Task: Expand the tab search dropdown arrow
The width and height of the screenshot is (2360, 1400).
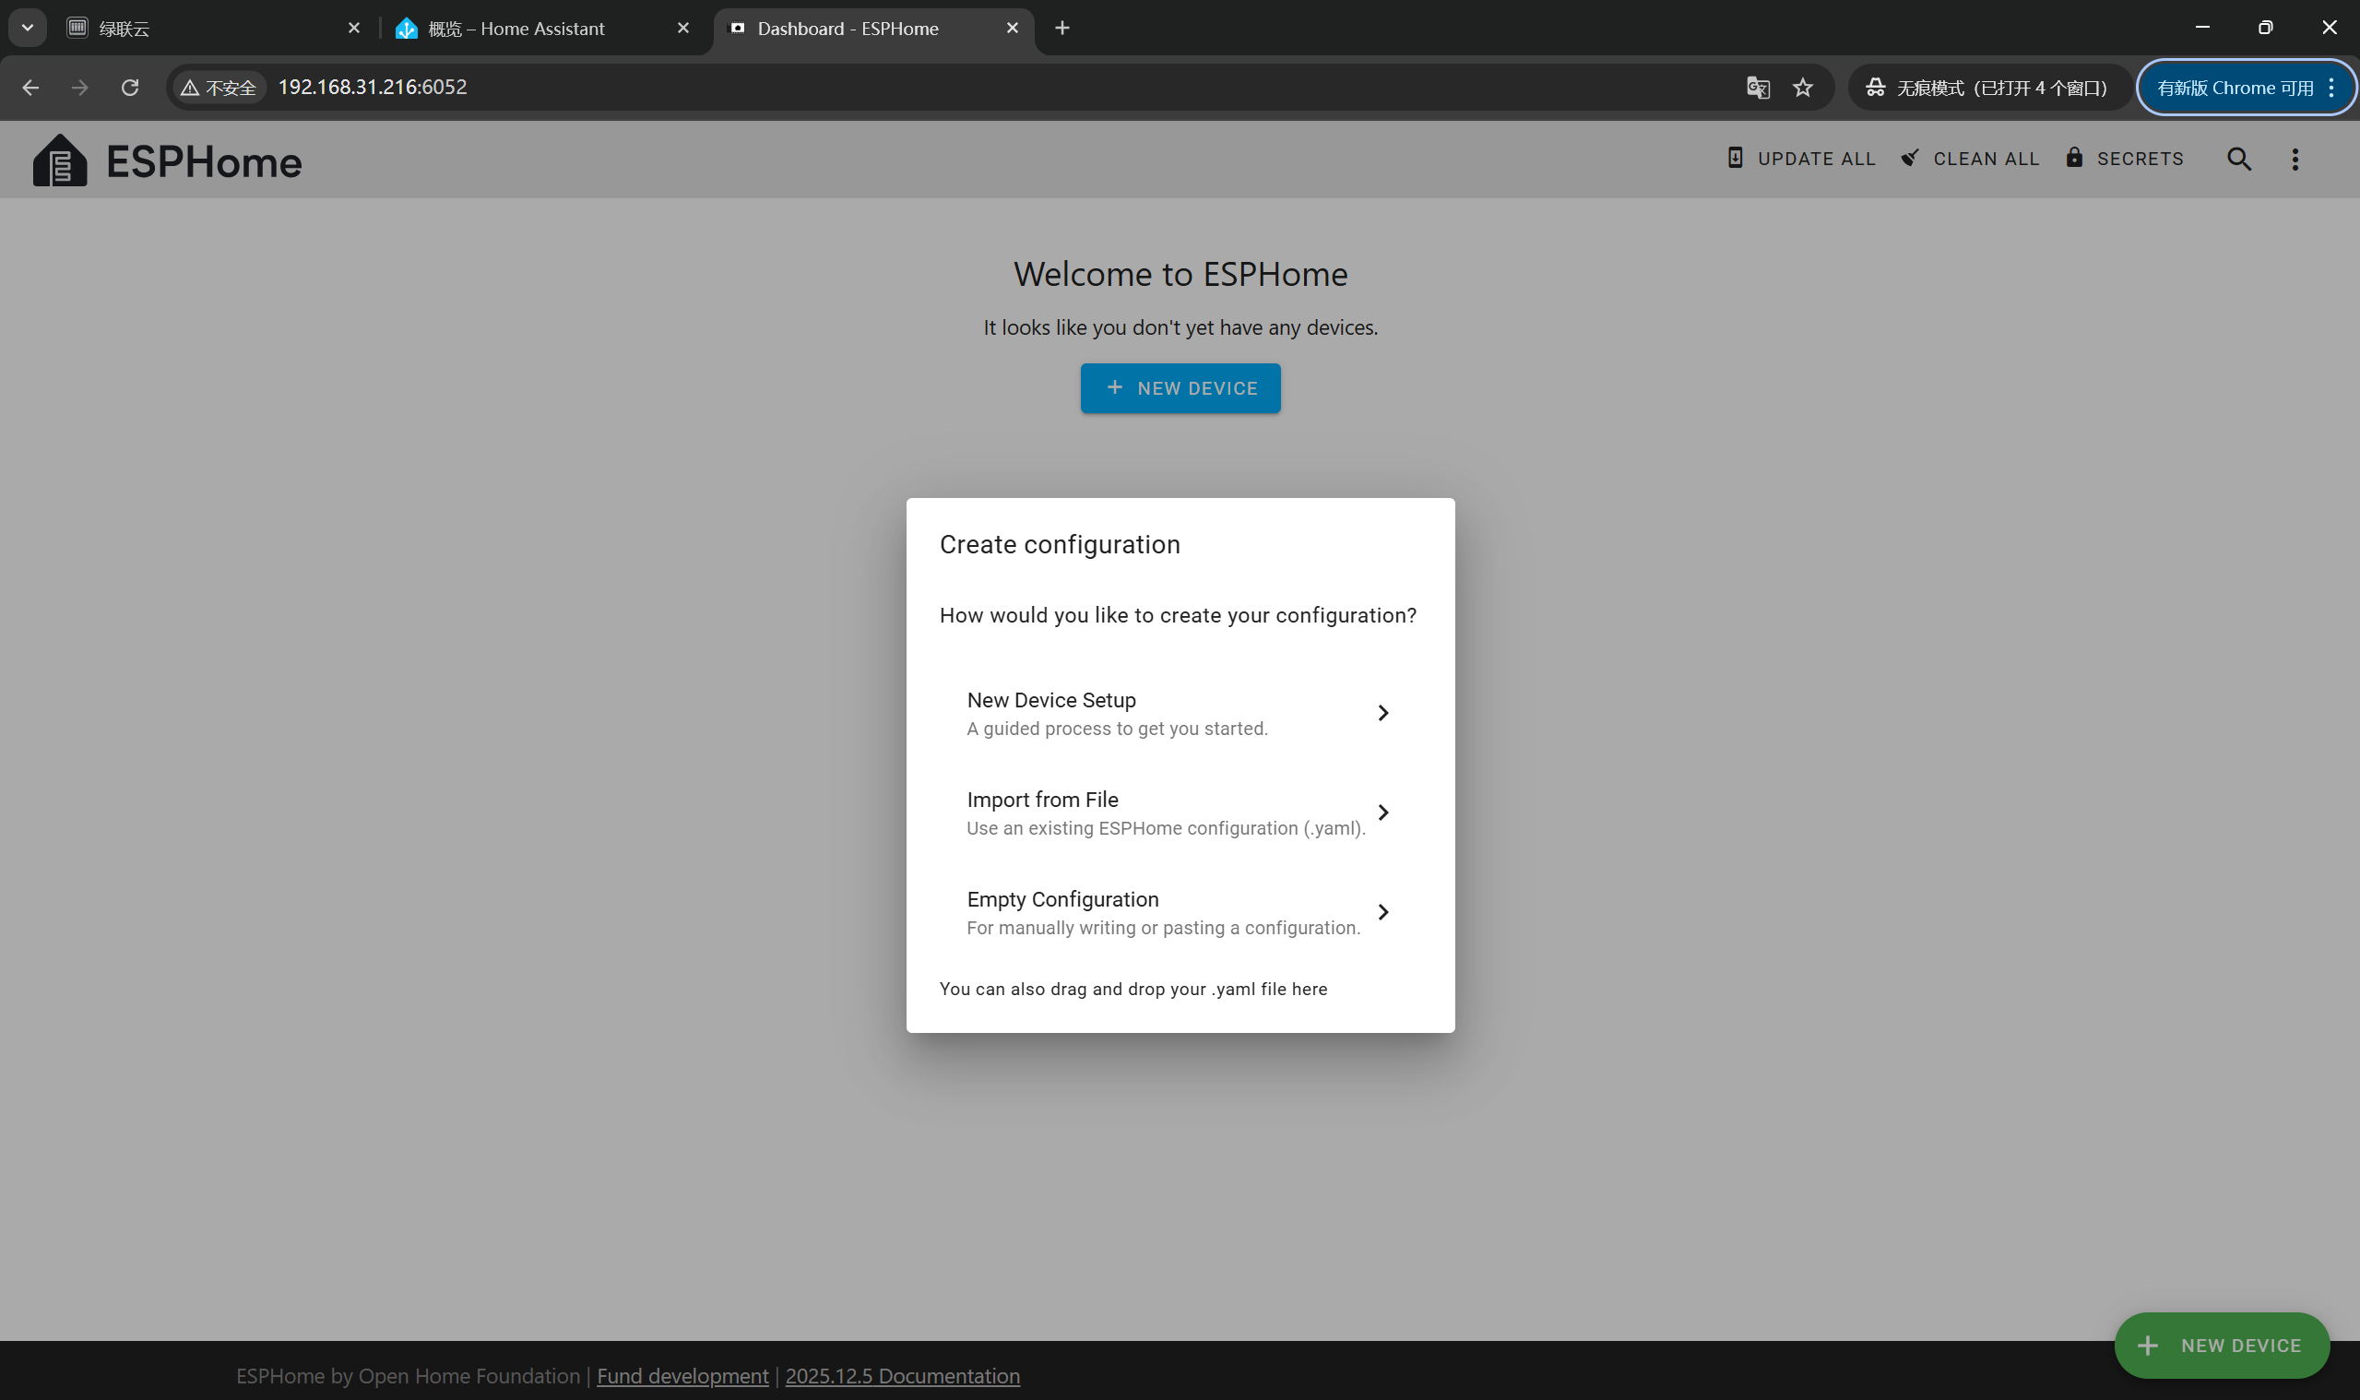Action: pyautogui.click(x=28, y=29)
